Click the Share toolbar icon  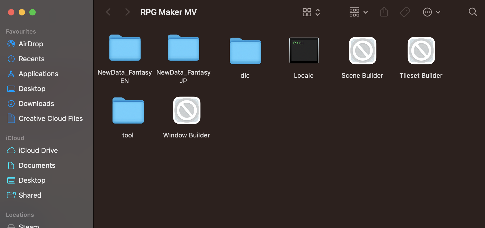pyautogui.click(x=384, y=12)
